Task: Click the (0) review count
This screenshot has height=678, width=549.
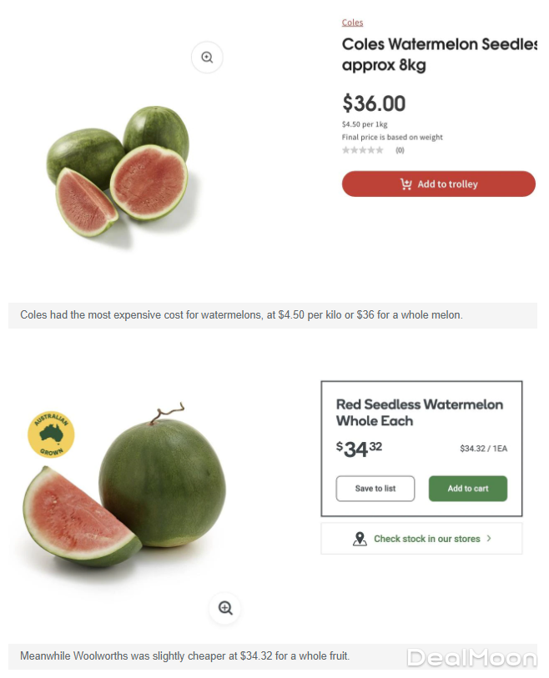Action: click(400, 150)
